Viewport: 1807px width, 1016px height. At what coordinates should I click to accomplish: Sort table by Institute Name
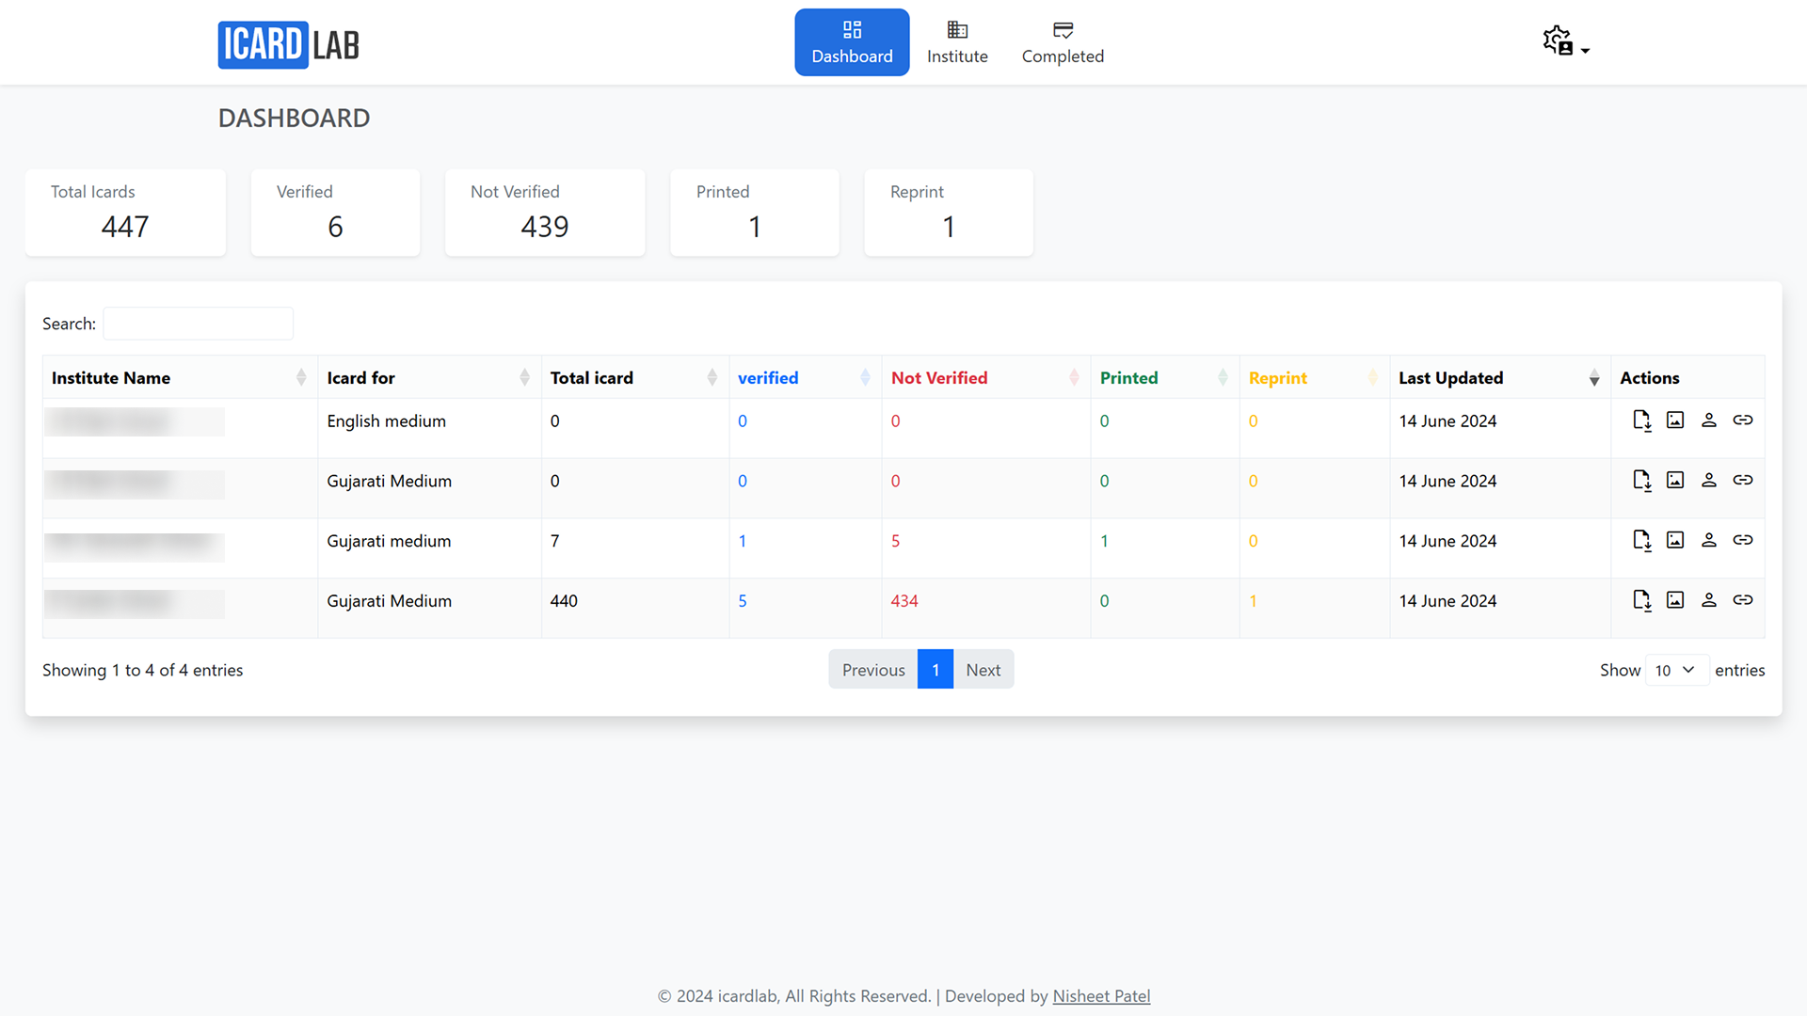coord(180,377)
